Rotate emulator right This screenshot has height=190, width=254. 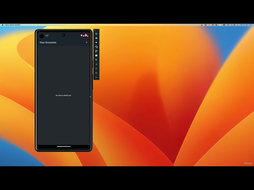click(x=96, y=51)
